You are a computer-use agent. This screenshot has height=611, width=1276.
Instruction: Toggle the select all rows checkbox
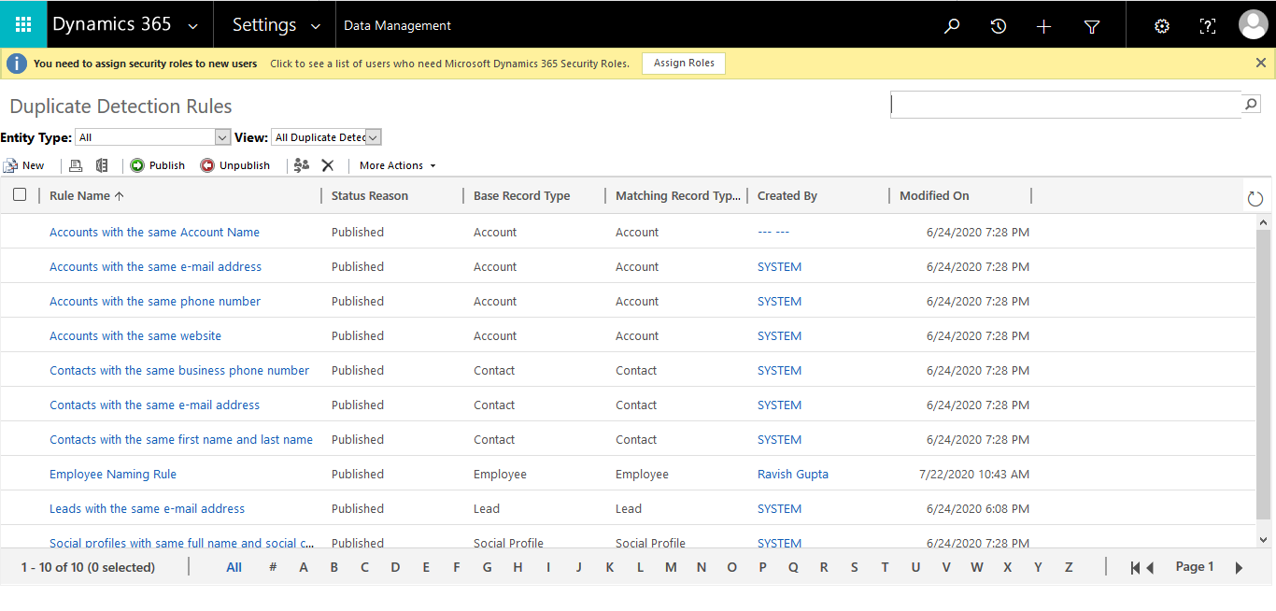click(x=20, y=195)
